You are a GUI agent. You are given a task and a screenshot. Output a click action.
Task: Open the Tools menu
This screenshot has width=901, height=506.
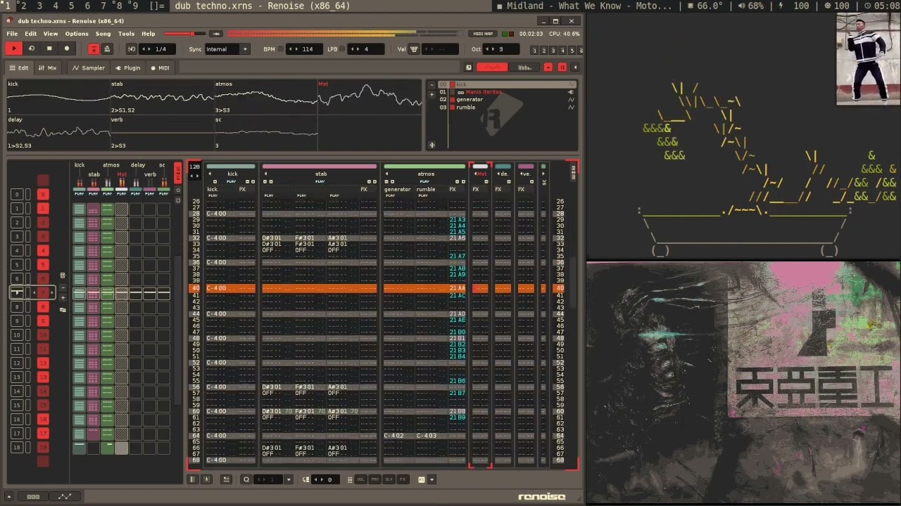tap(127, 34)
